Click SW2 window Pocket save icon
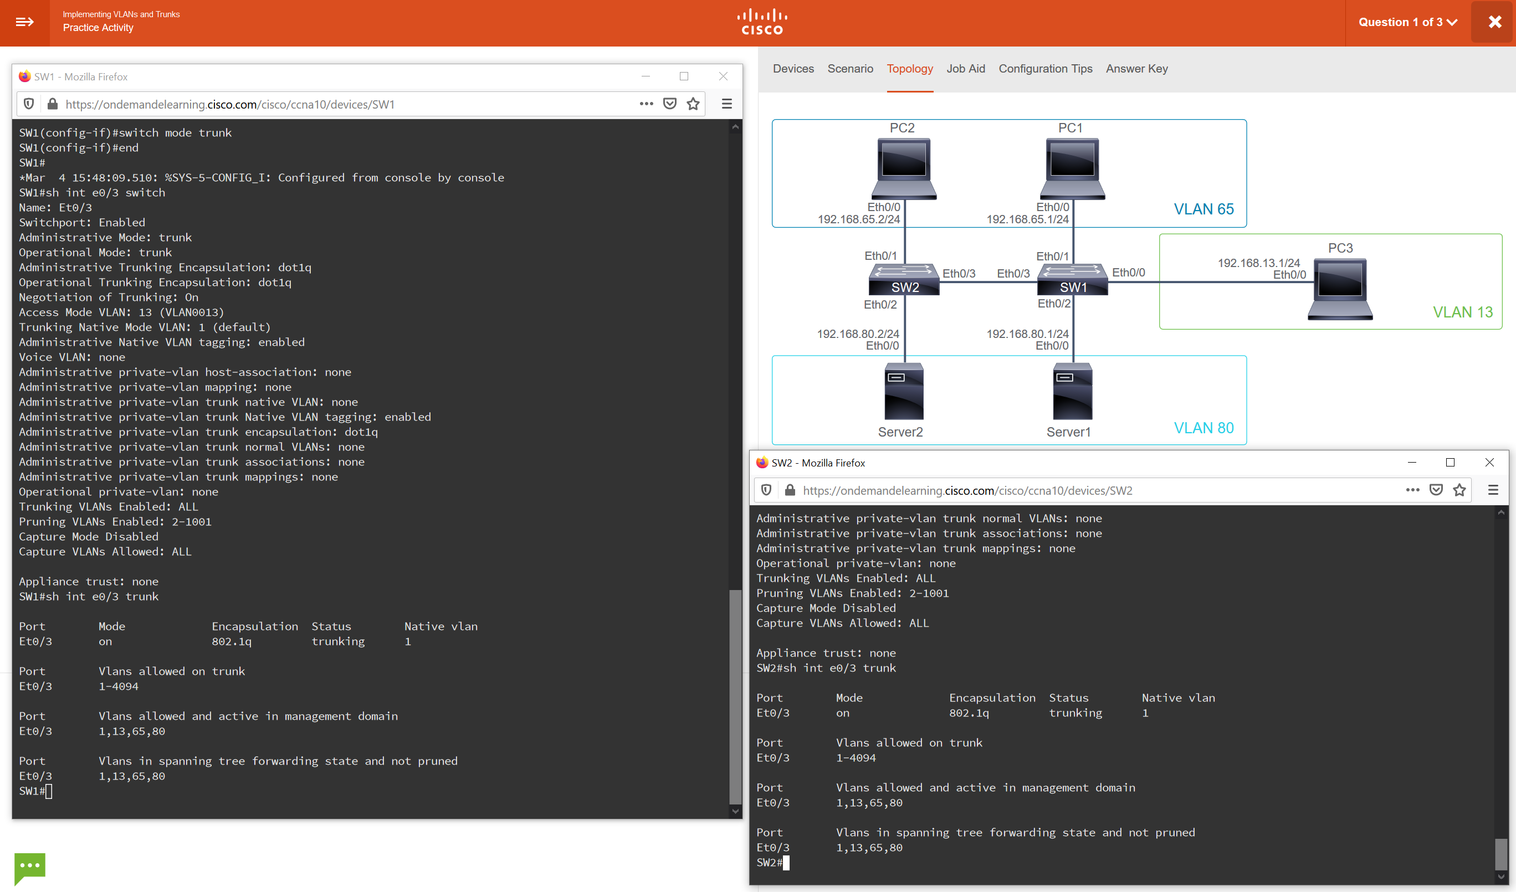This screenshot has width=1516, height=892. click(1436, 490)
